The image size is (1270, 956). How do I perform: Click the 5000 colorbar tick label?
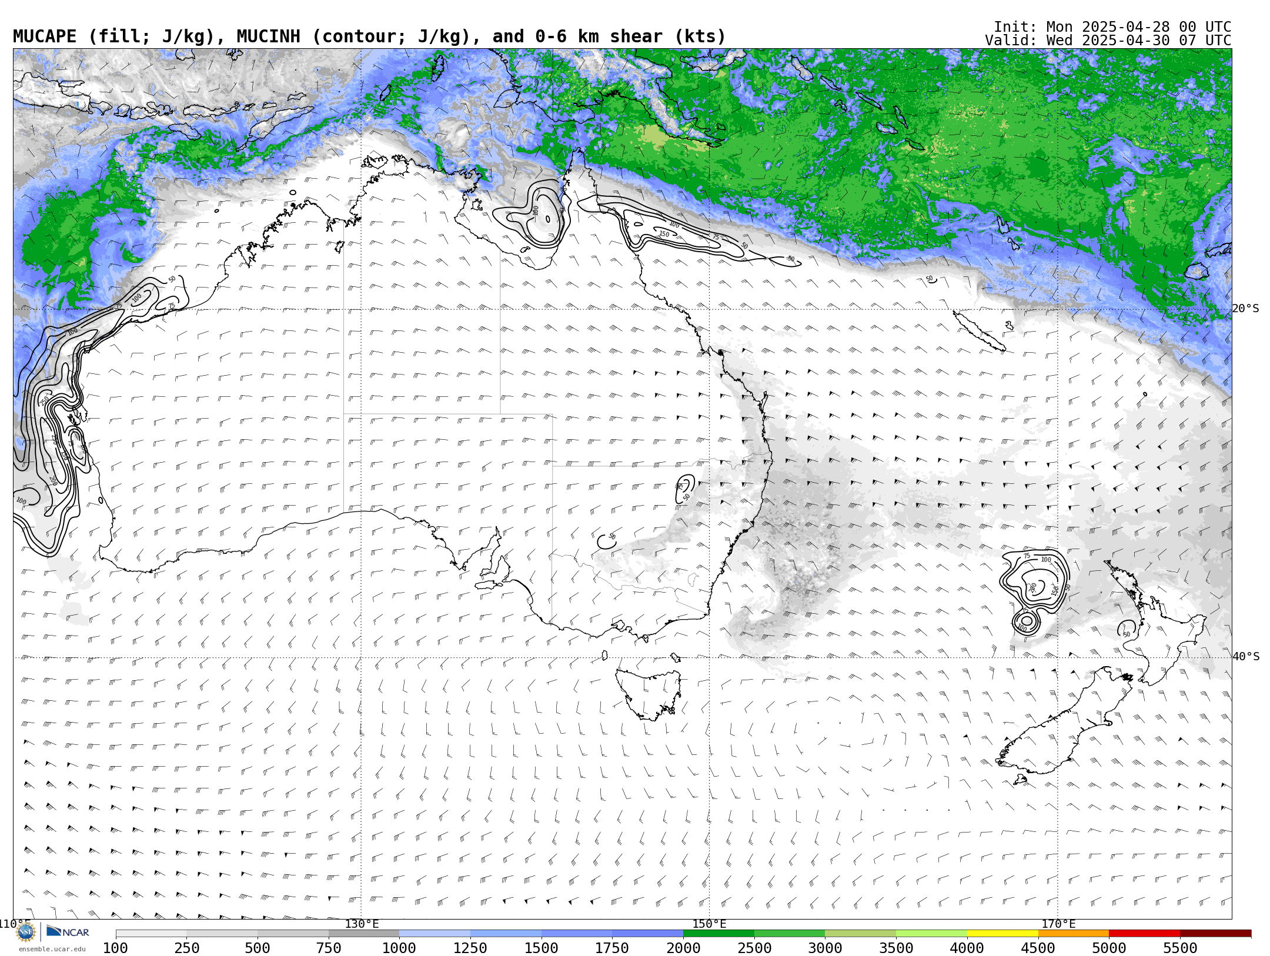tap(1109, 948)
